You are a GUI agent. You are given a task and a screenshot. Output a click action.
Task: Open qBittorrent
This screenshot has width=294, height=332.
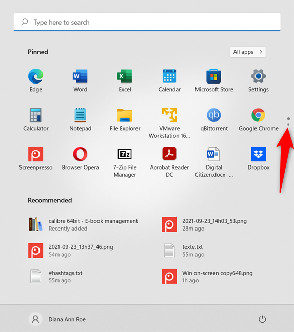pyautogui.click(x=214, y=119)
